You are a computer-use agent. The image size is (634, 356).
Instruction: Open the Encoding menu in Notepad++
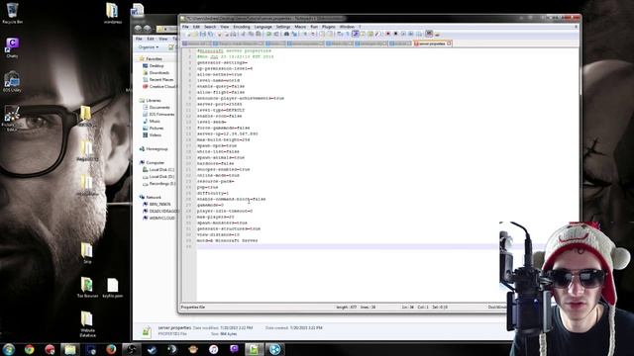coord(242,27)
